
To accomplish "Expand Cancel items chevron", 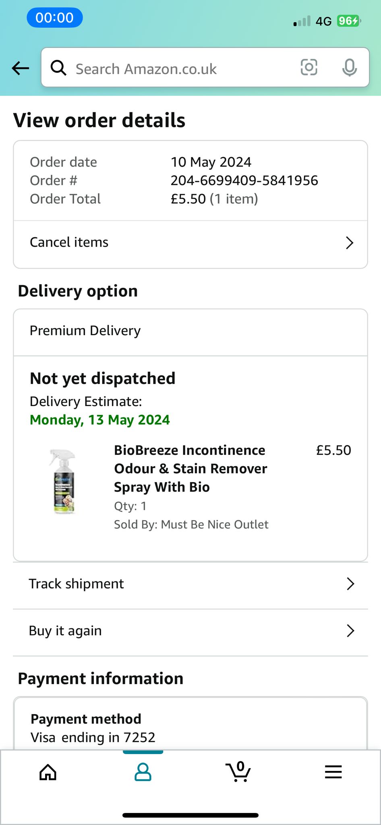I will 350,243.
